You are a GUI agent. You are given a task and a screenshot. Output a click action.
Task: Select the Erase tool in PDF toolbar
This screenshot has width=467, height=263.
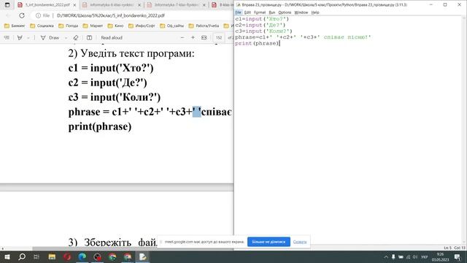(76, 37)
